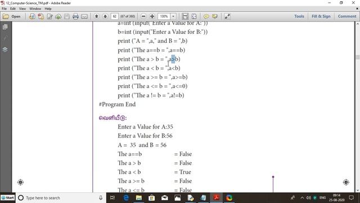Click the volume speaker tray icon

click(309, 198)
